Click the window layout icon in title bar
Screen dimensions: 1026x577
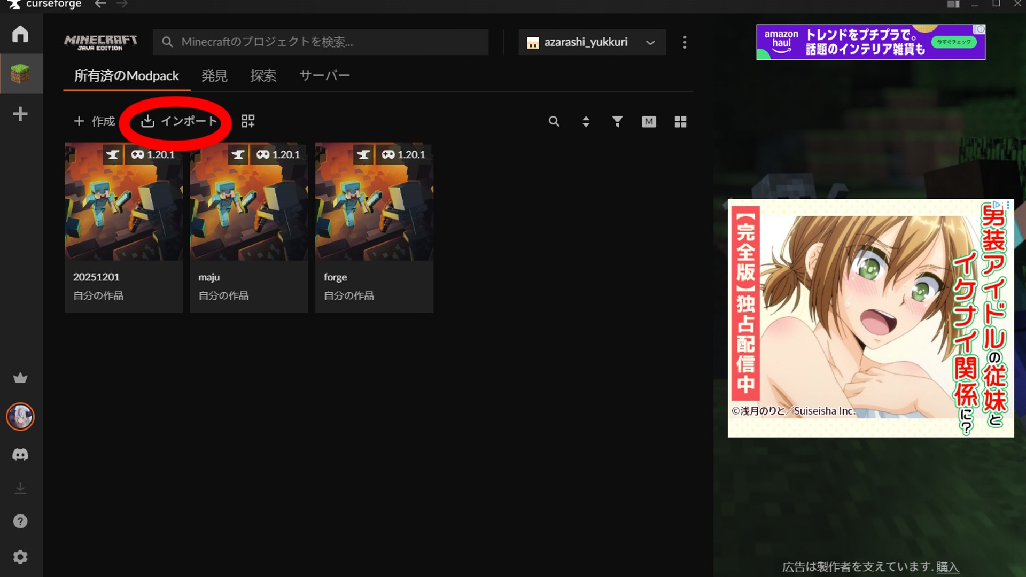(953, 4)
